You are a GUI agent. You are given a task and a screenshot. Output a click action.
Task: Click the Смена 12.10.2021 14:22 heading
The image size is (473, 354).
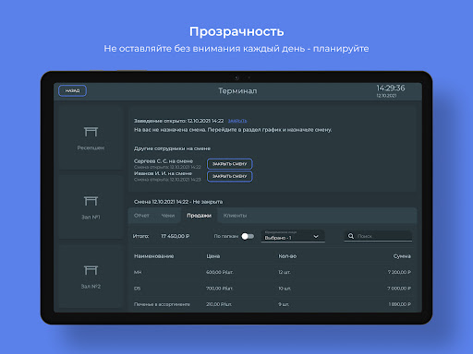178,202
